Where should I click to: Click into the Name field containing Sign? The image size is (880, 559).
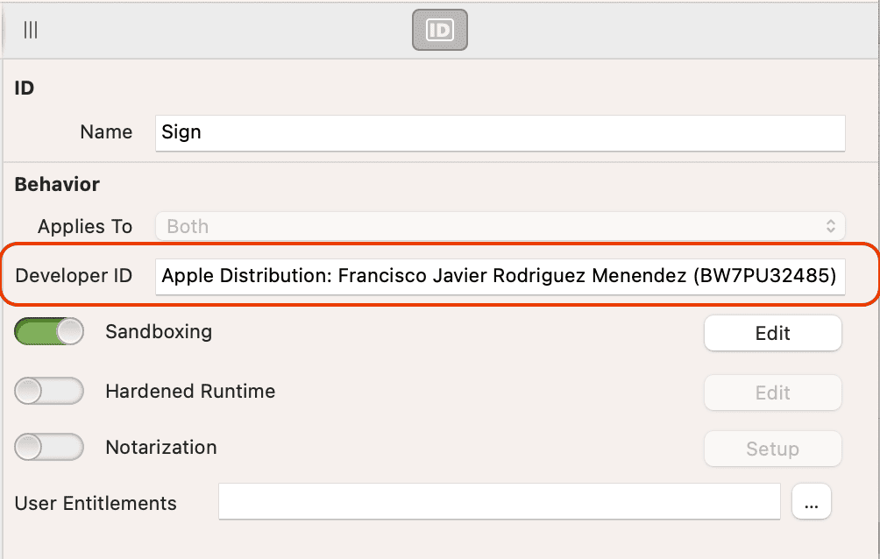point(500,132)
